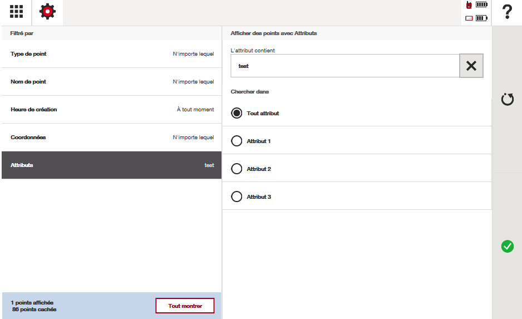Open help with the question mark icon
The width and height of the screenshot is (522, 319).
506,12
